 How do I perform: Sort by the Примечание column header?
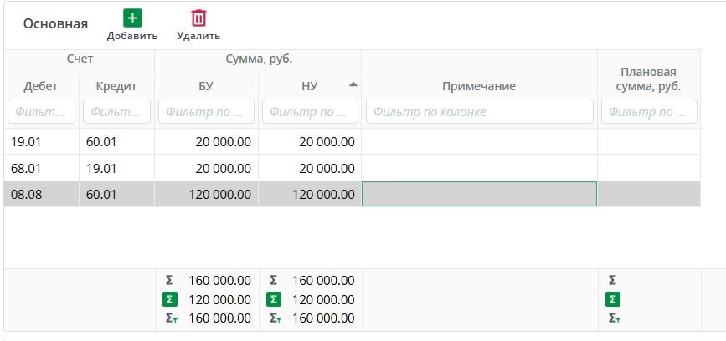[x=479, y=86]
